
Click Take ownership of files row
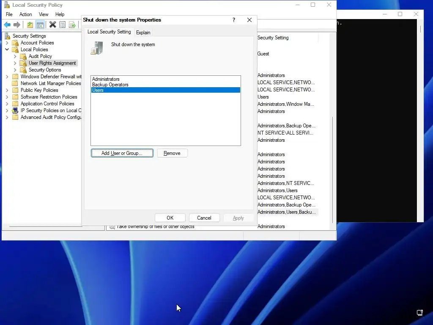pos(156,227)
